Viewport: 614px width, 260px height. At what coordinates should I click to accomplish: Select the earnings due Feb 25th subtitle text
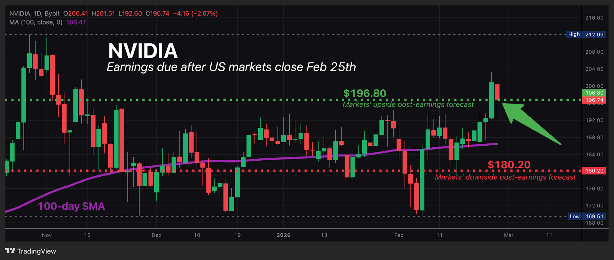click(231, 67)
